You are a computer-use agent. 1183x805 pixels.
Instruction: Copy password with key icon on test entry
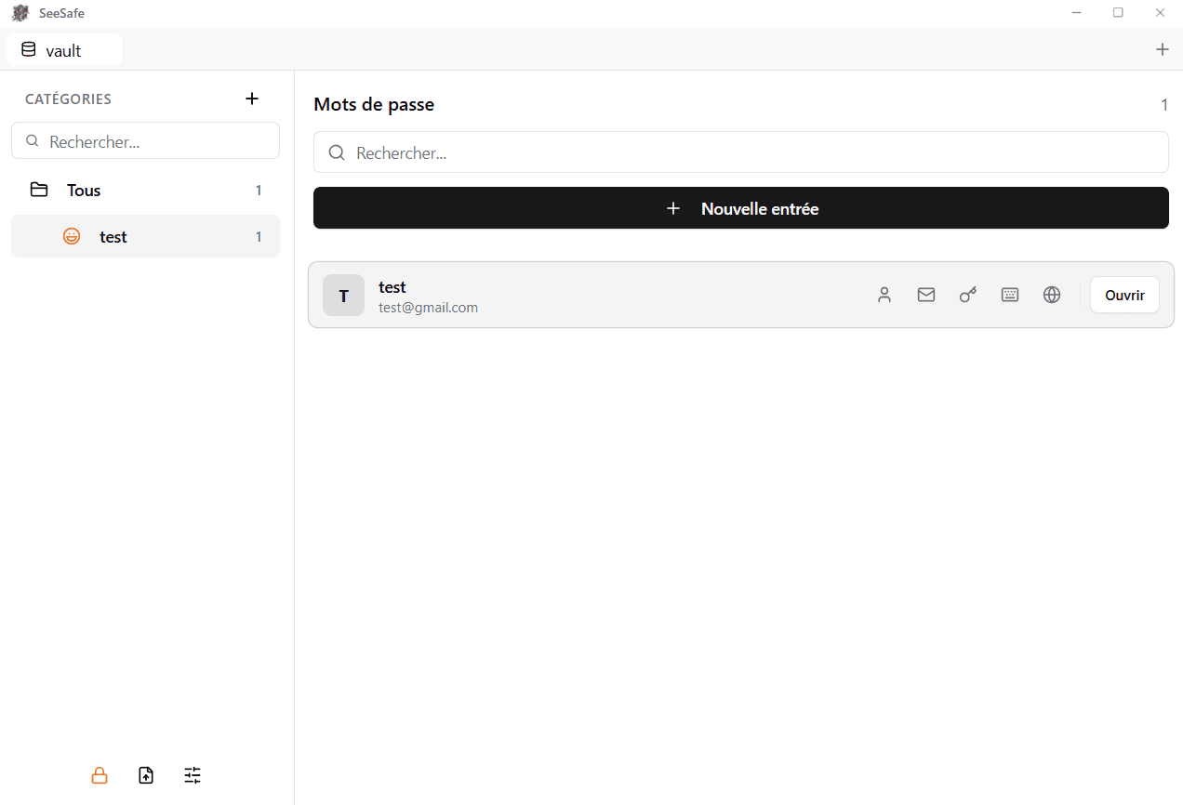coord(968,295)
